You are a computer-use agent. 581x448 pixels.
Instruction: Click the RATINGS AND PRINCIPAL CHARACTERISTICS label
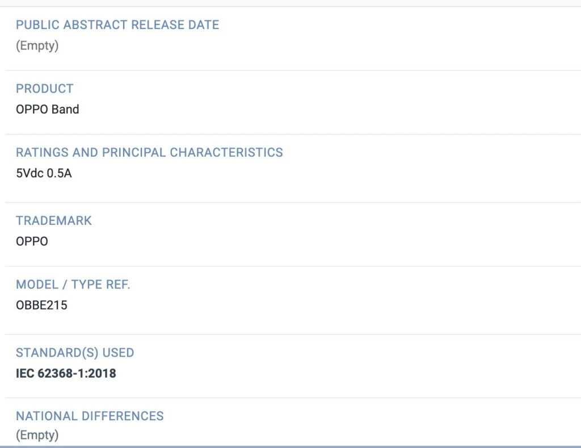click(149, 152)
